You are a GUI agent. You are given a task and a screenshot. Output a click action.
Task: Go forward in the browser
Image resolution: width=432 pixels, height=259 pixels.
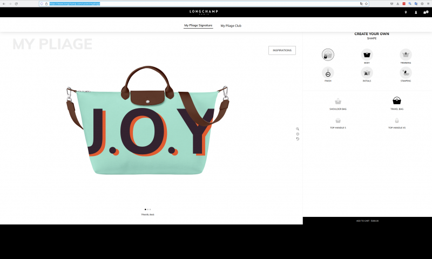[10, 4]
